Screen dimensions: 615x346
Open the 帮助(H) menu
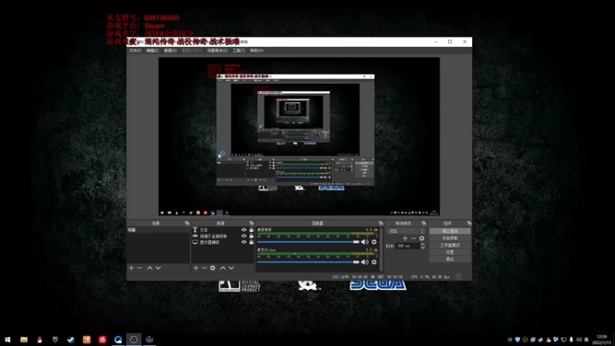[x=257, y=51]
